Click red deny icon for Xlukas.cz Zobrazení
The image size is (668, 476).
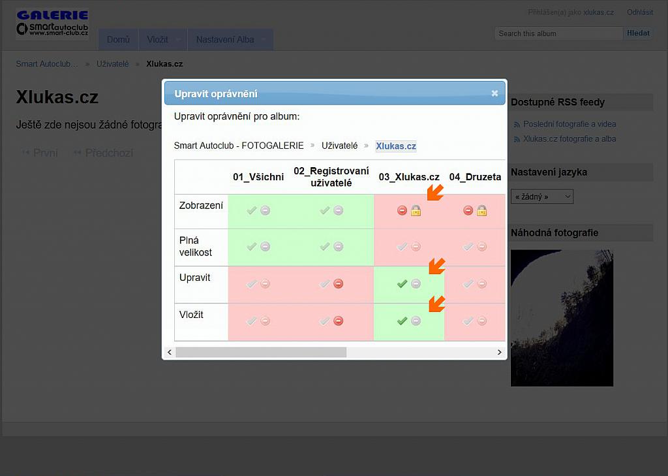tap(402, 210)
